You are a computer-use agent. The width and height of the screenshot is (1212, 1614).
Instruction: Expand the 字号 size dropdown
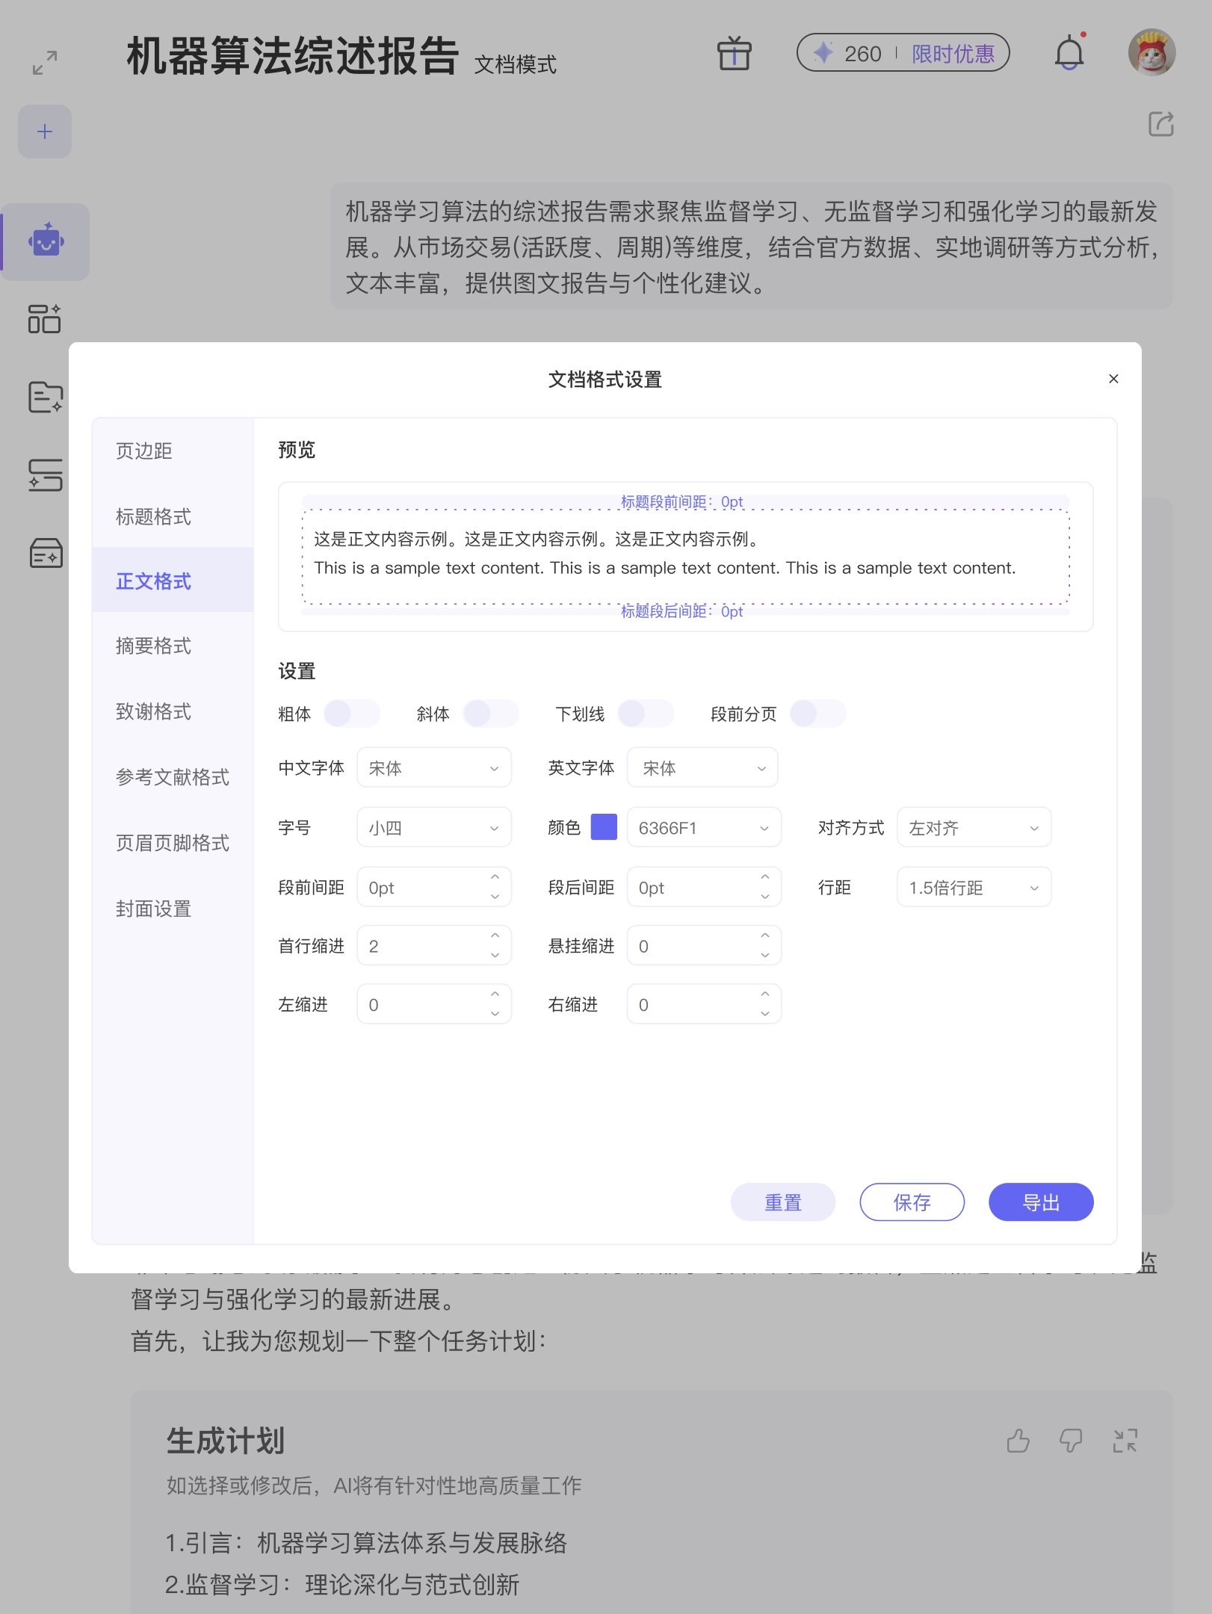433,828
